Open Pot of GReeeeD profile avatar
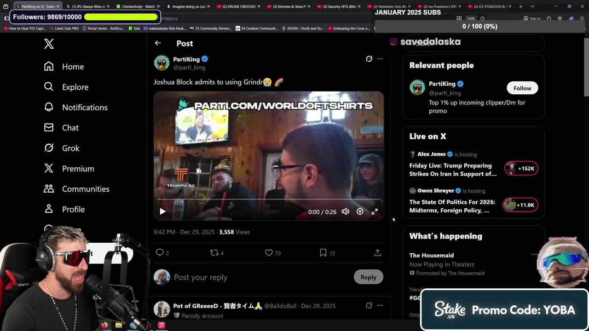The width and height of the screenshot is (589, 331). pos(162,309)
